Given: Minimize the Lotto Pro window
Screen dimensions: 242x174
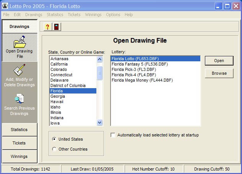Looking at the screenshot, I should 218,6.
